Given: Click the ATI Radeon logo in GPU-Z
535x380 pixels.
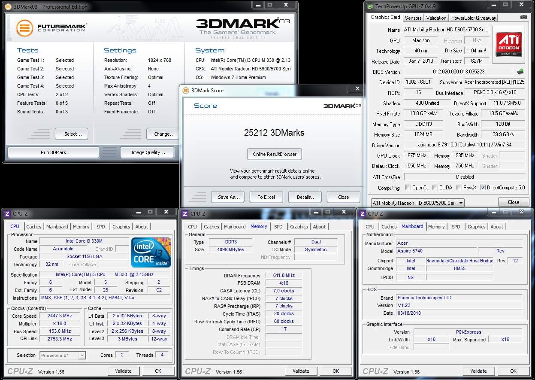Looking at the screenshot, I should (x=509, y=44).
